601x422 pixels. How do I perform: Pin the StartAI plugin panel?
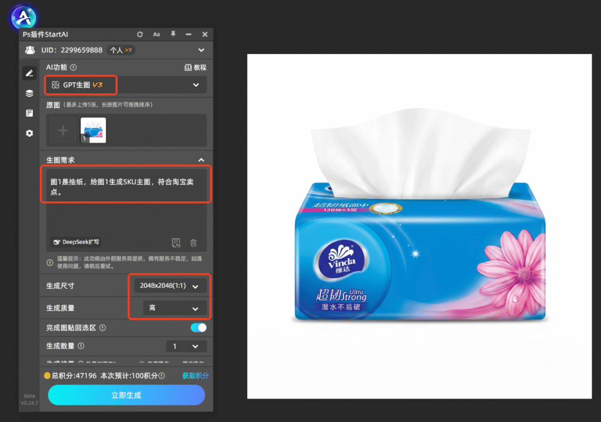(173, 34)
